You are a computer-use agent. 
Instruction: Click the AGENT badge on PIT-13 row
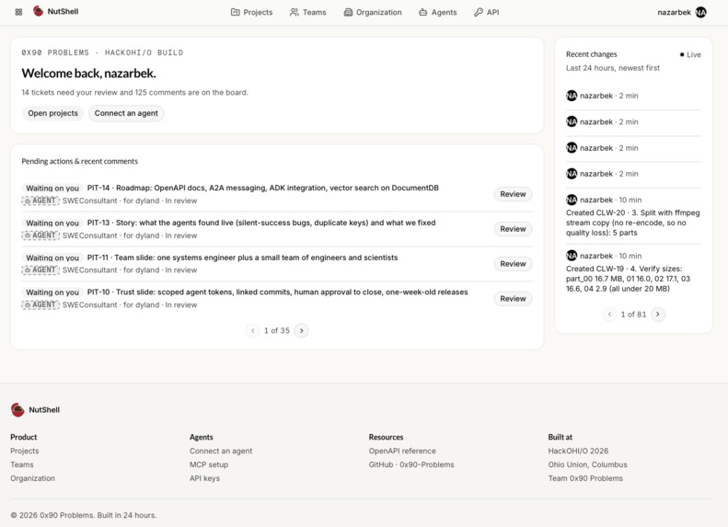(40, 235)
